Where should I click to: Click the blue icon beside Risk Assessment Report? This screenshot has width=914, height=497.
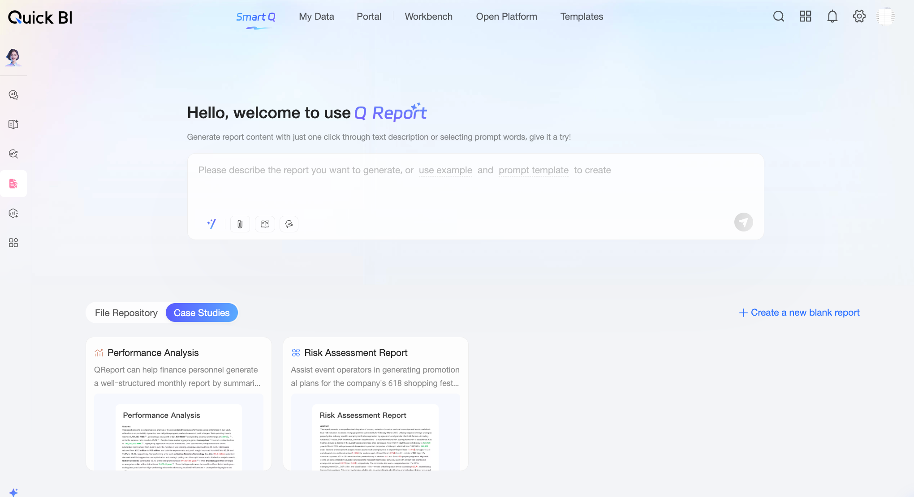pos(296,353)
